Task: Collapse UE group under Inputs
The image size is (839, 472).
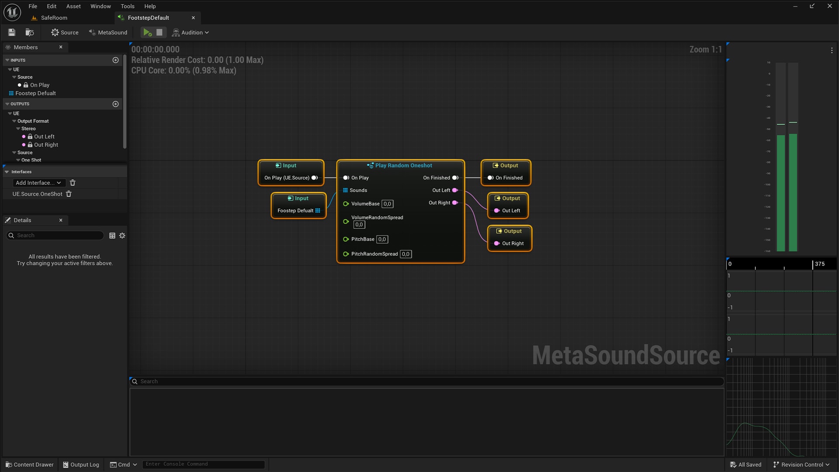Action: coord(10,69)
